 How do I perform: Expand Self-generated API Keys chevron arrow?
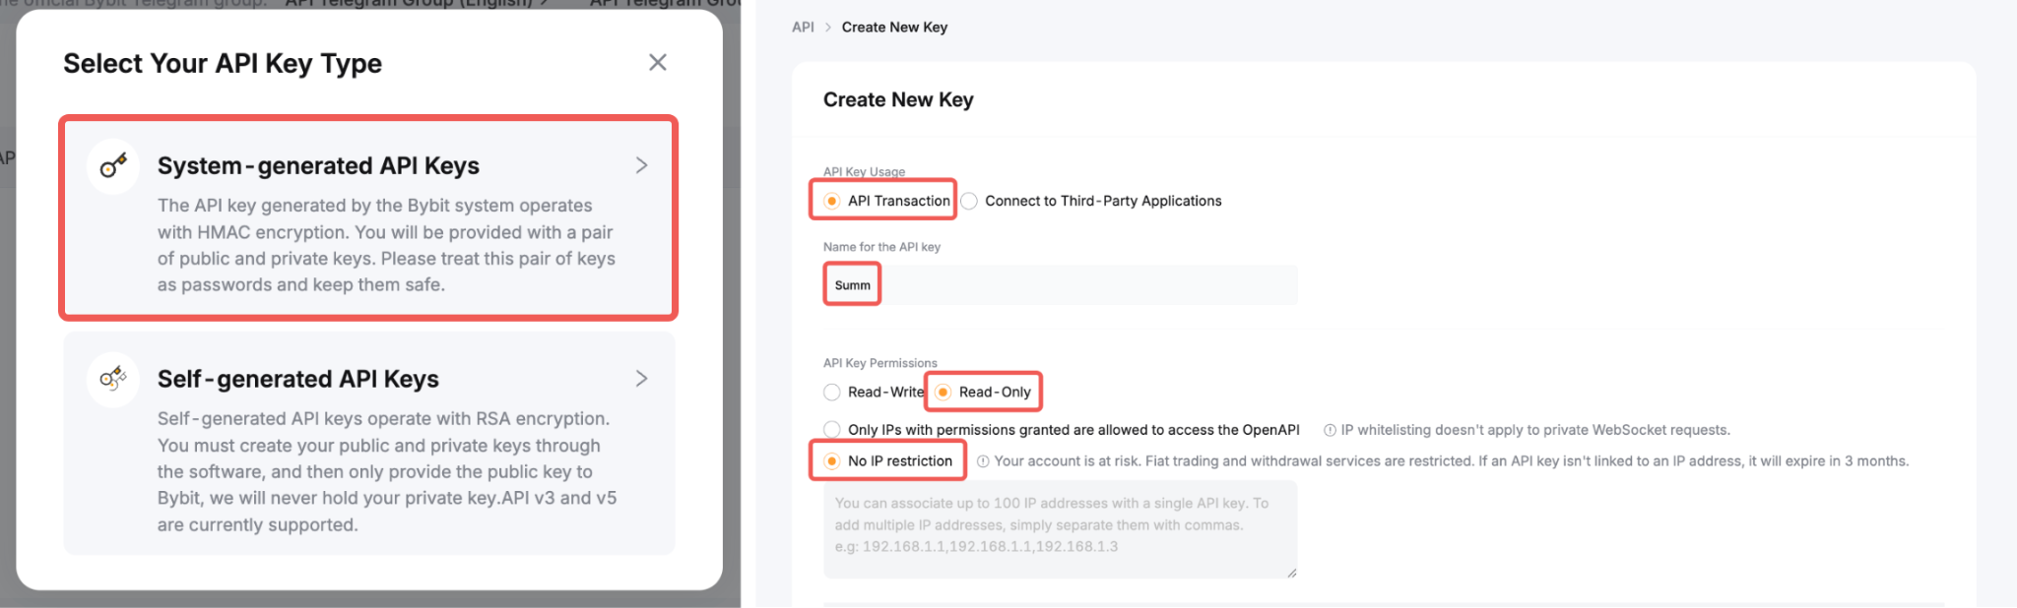tap(641, 379)
